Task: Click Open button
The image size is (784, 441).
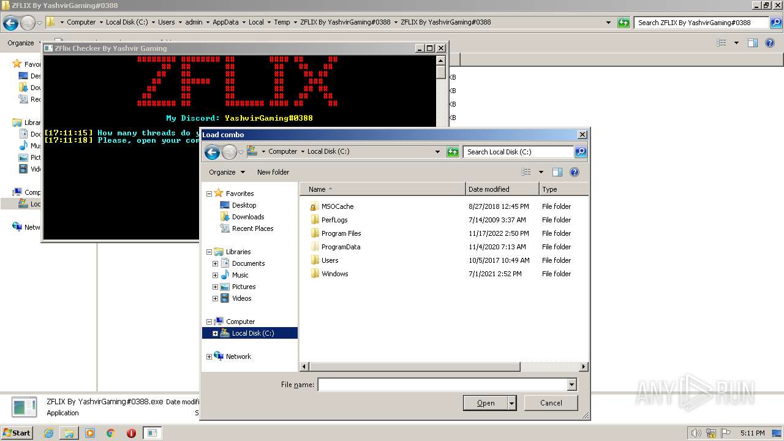Action: pyautogui.click(x=486, y=402)
